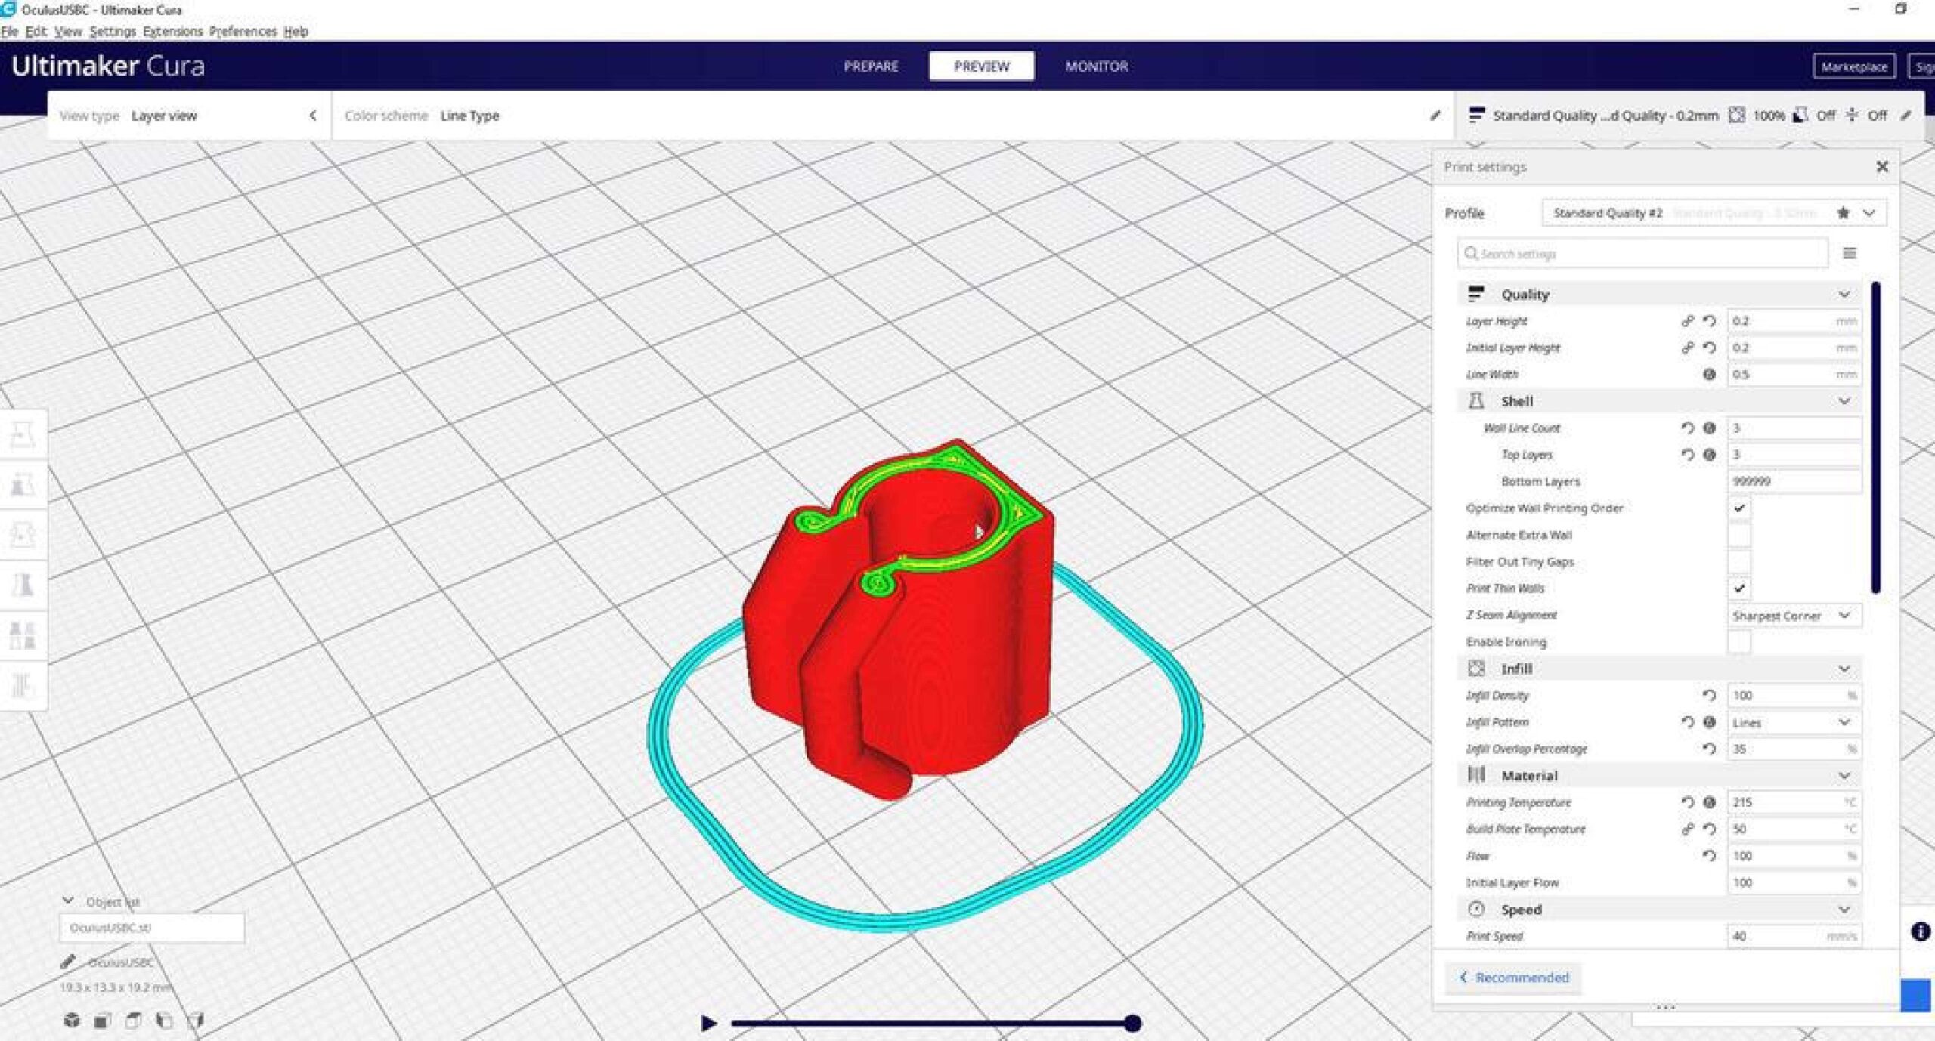This screenshot has height=1041, width=1935.
Task: Click the print settings panel scrollbar
Action: 1875,438
